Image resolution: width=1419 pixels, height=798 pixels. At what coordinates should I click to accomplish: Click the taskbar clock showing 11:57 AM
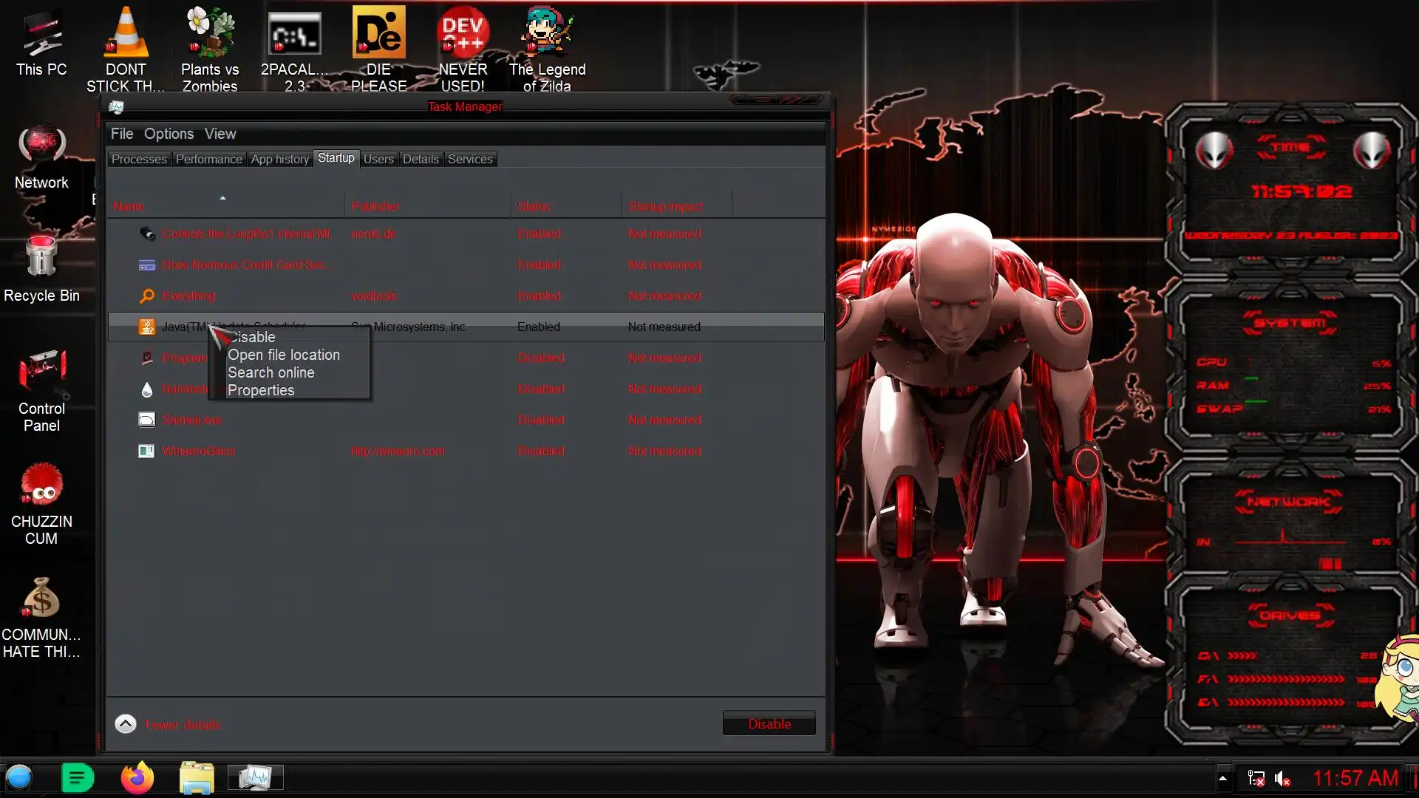(x=1355, y=778)
